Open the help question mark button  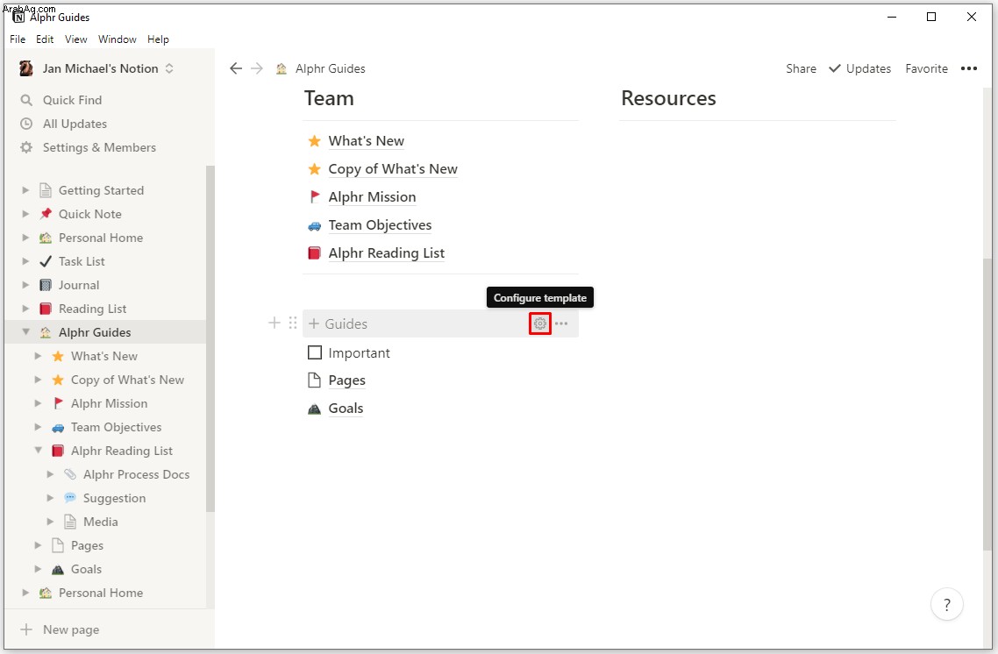point(946,604)
